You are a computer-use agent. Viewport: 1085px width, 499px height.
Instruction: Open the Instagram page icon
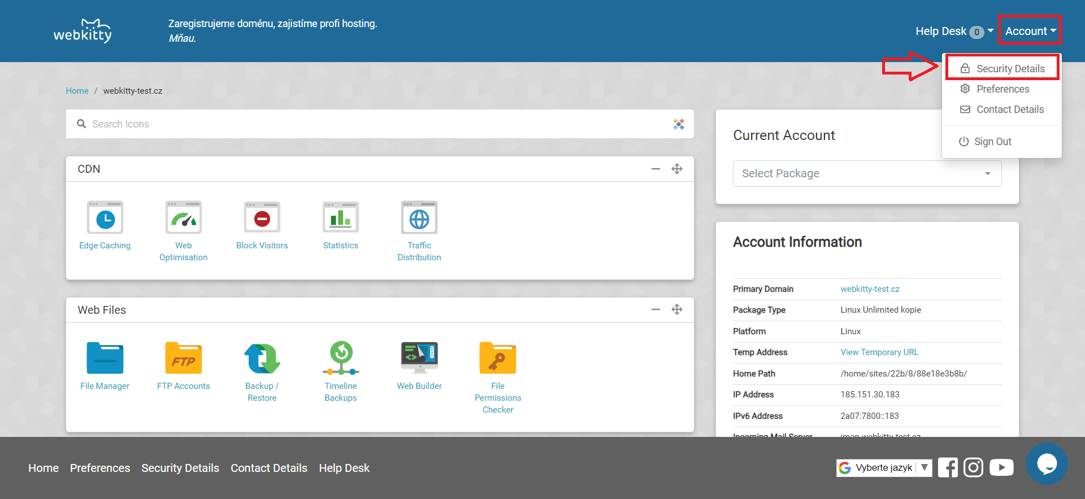(973, 467)
